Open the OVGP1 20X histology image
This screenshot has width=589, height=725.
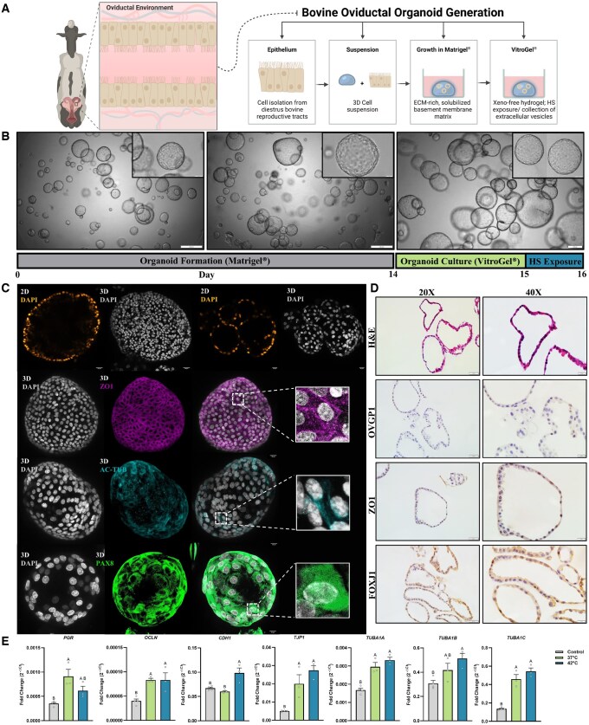coord(428,419)
